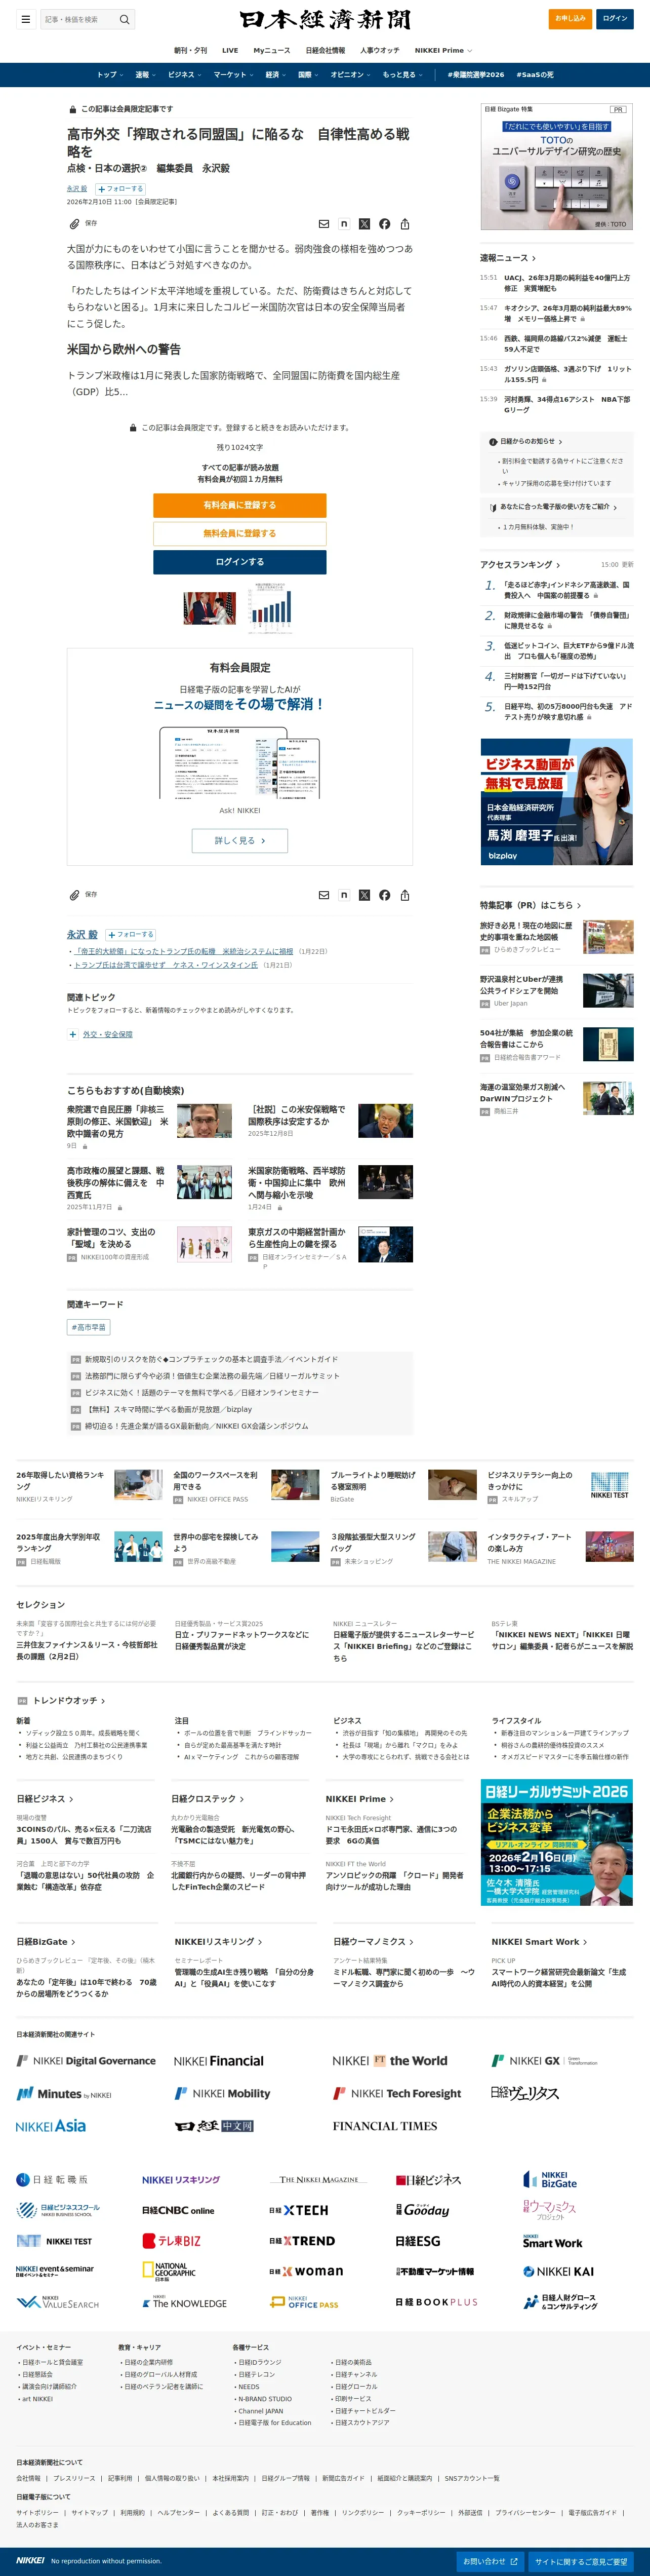The height and width of the screenshot is (2576, 650).
Task: Open the NIKKEI KAI logo link
Action: click(558, 2271)
